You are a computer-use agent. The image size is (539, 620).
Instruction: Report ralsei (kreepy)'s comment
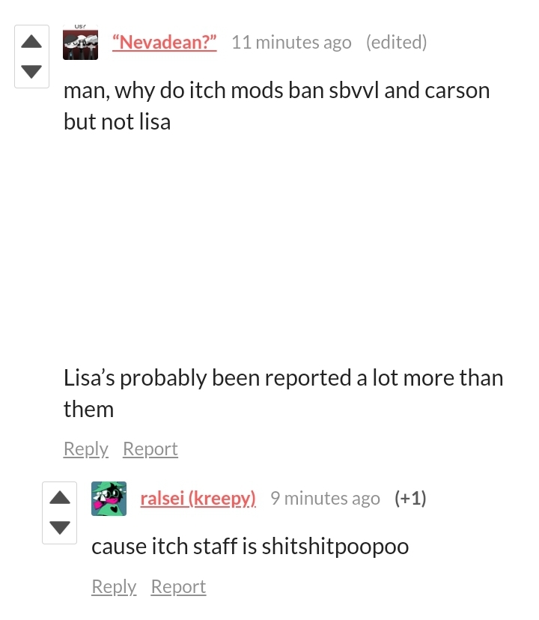(178, 587)
